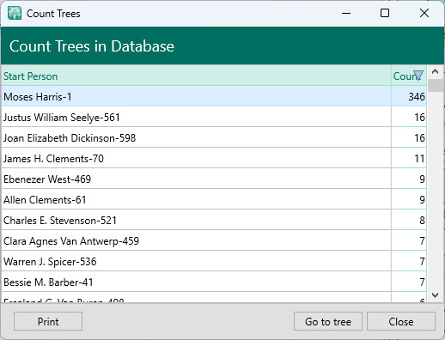Click the Count Trees app icon in title bar
Image resolution: width=445 pixels, height=340 pixels.
(x=15, y=13)
